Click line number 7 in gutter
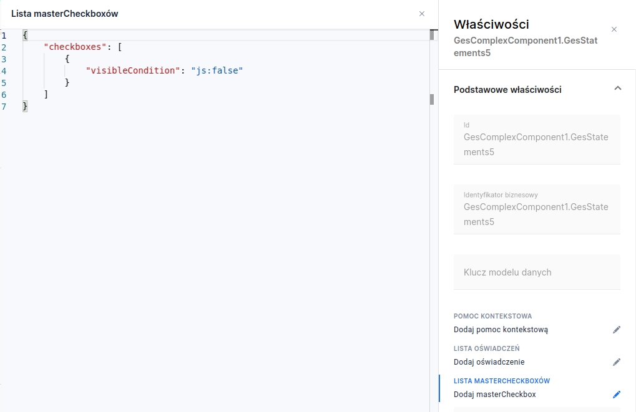 point(4,106)
